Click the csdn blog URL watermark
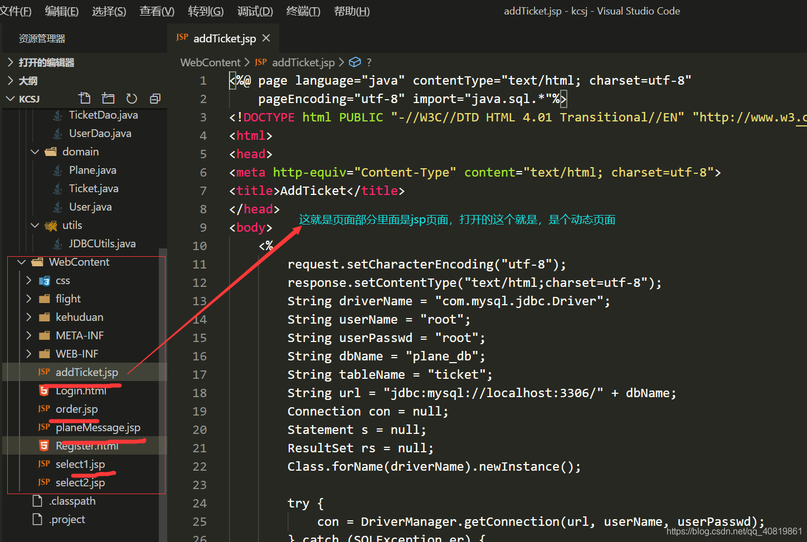The image size is (807, 542). (734, 531)
